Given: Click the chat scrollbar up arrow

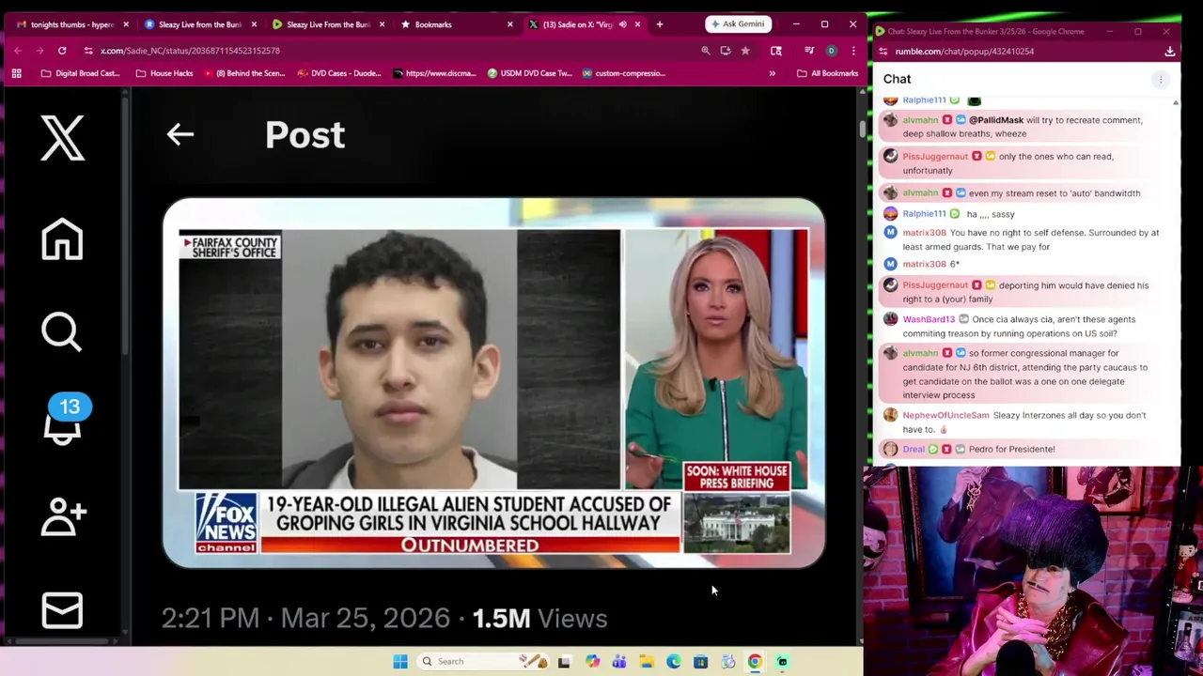Looking at the screenshot, I should [1176, 101].
